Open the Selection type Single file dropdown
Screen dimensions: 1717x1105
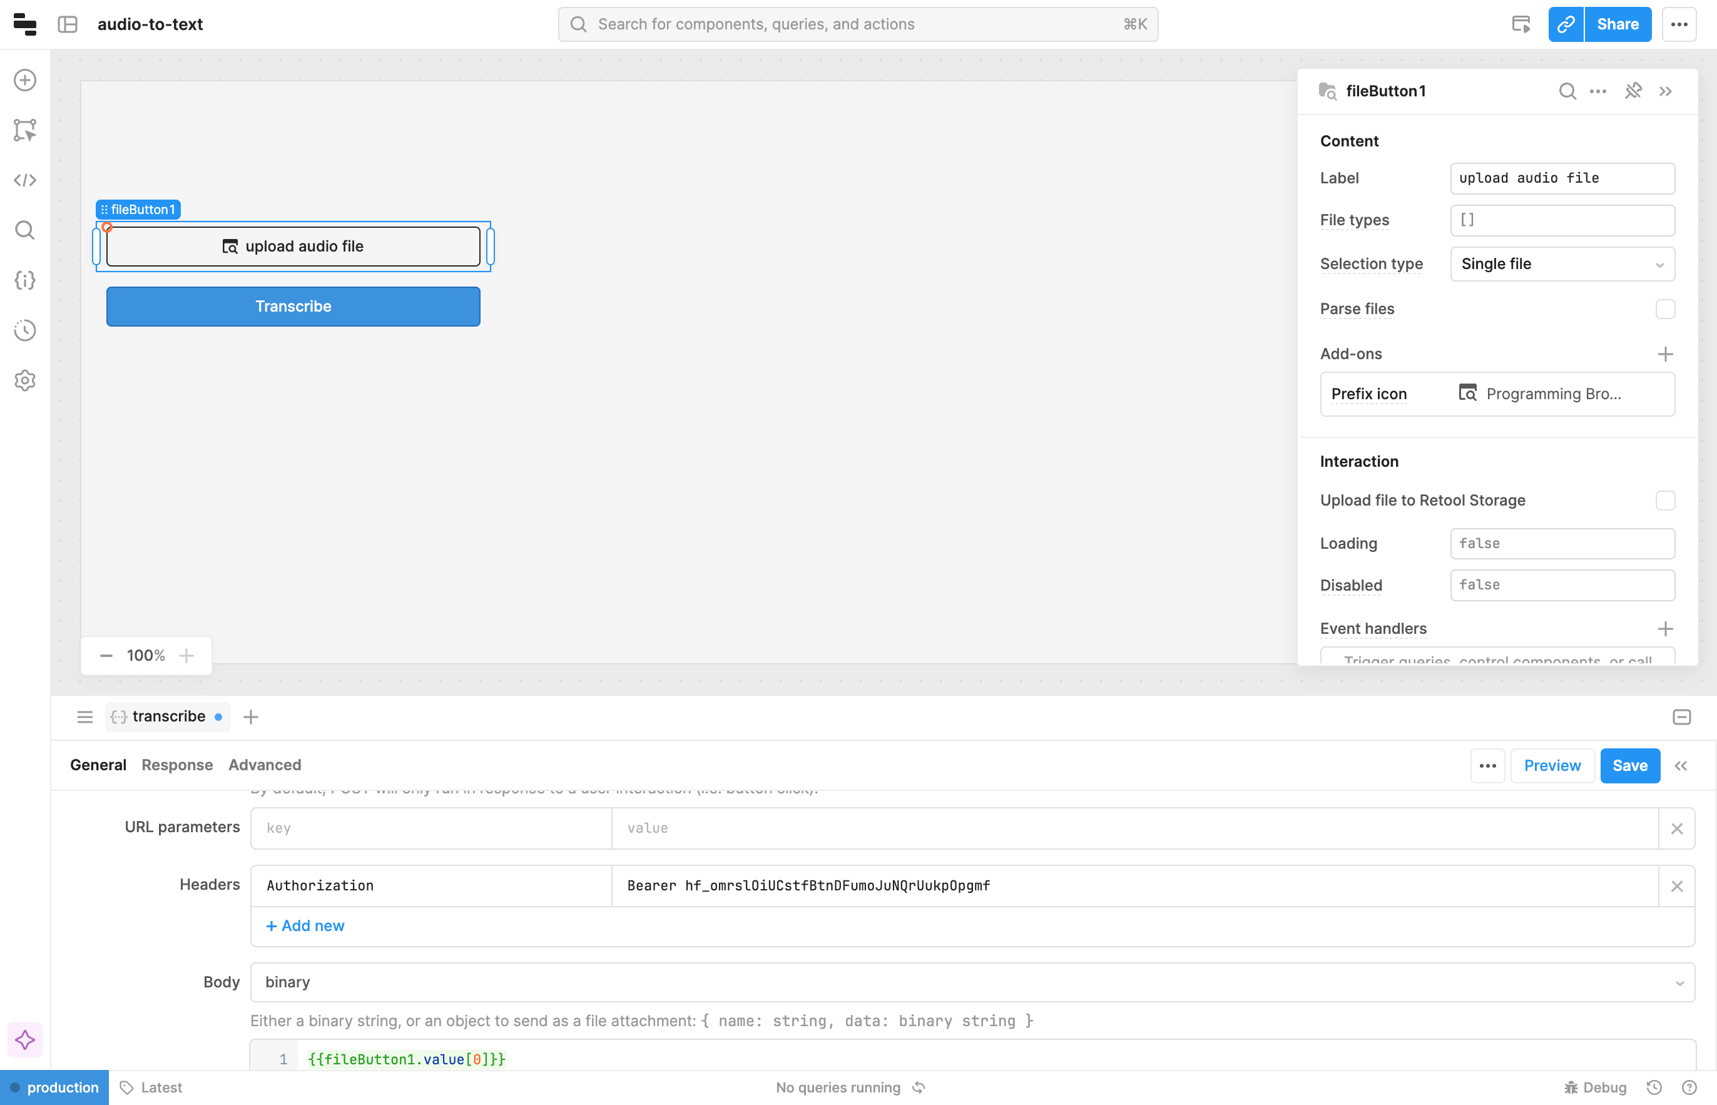click(x=1562, y=264)
